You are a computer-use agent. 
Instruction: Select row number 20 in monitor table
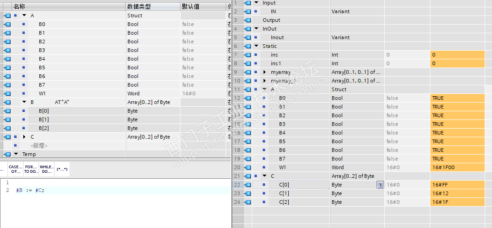click(x=238, y=167)
